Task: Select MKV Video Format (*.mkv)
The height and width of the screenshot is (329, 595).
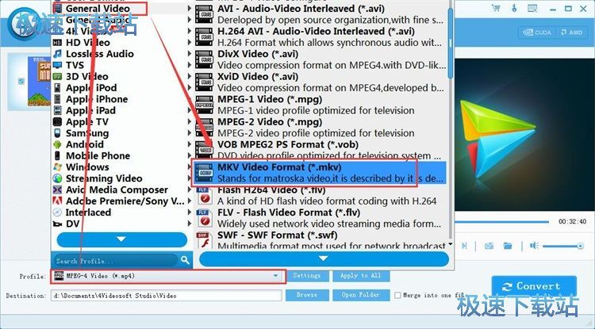Action: click(320, 173)
